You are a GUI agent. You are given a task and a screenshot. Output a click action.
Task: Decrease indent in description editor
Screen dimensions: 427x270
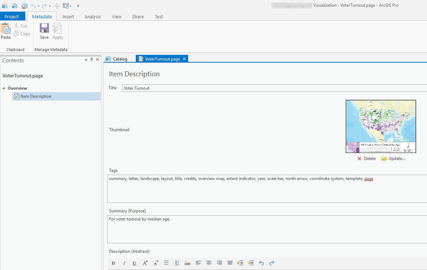[251, 263]
